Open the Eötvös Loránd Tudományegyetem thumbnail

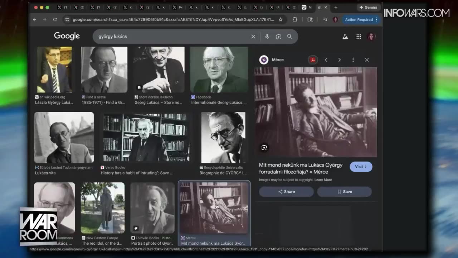pos(64,138)
